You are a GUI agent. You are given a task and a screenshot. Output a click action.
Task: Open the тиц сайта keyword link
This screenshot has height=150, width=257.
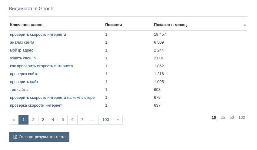click(x=19, y=90)
